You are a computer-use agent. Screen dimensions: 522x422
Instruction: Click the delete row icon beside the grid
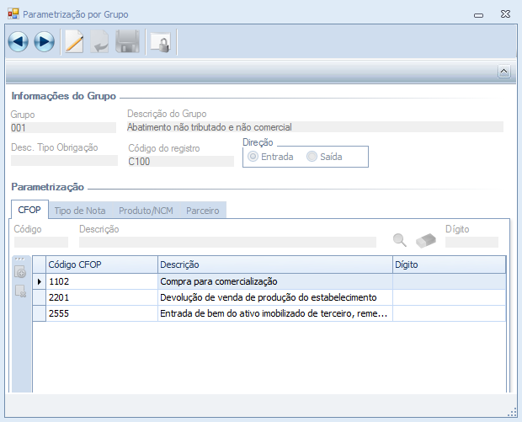21,291
